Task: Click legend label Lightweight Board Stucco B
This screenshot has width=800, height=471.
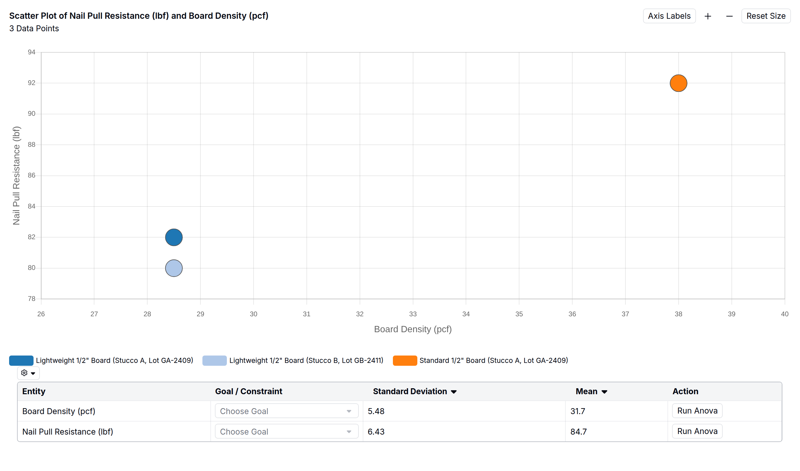Action: coord(306,360)
